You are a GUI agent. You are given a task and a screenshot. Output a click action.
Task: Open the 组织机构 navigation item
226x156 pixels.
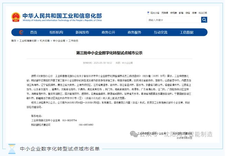[x=56, y=33]
